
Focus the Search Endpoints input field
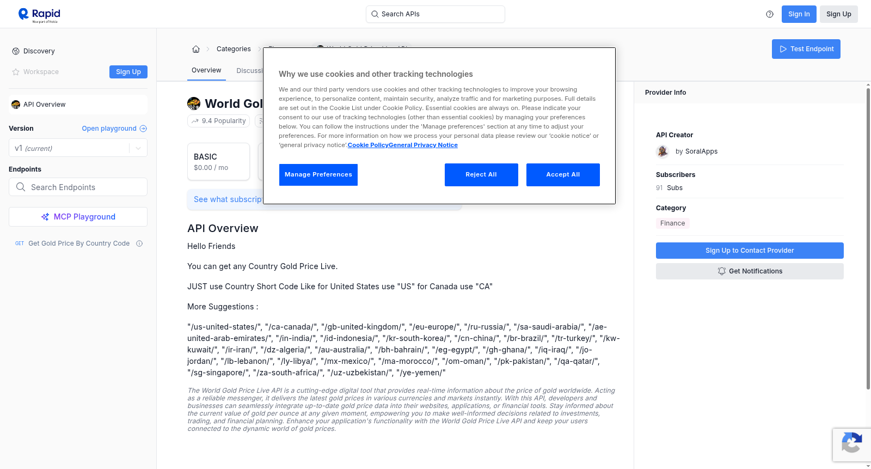coord(78,187)
